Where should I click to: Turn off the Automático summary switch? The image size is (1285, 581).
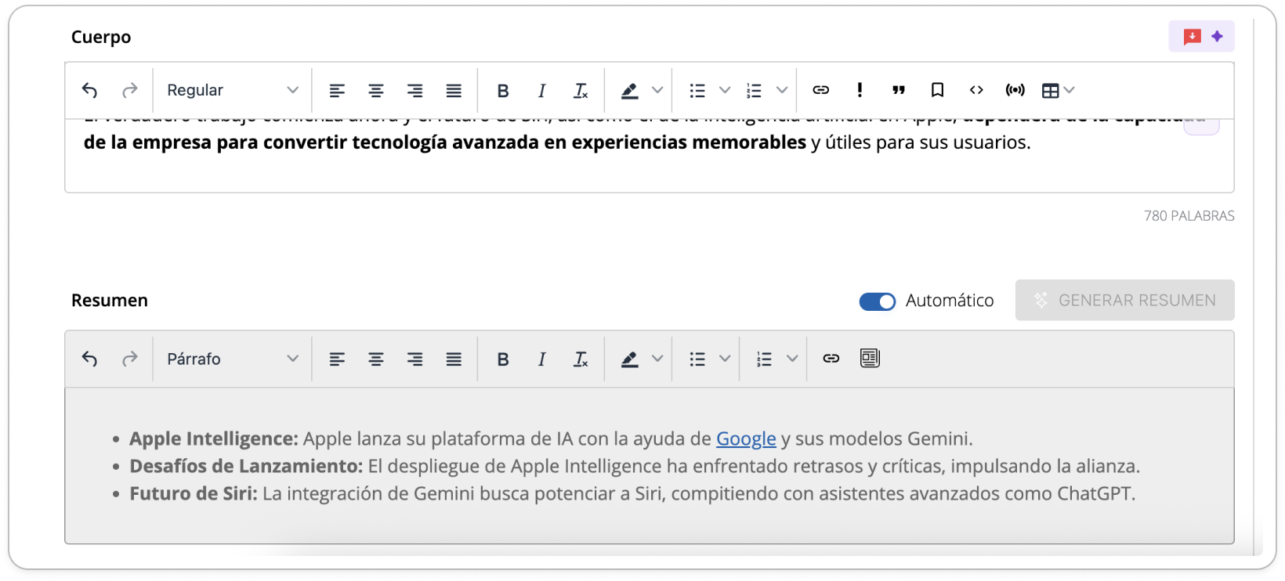tap(878, 301)
